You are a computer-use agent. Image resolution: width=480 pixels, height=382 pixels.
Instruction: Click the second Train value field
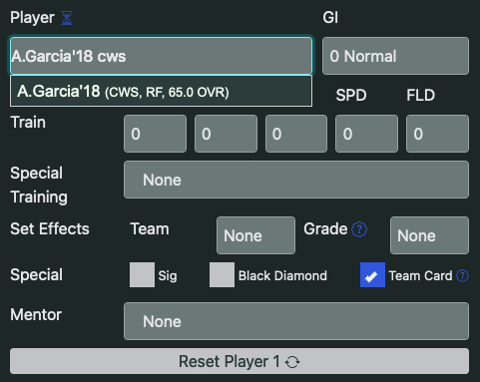pyautogui.click(x=226, y=134)
